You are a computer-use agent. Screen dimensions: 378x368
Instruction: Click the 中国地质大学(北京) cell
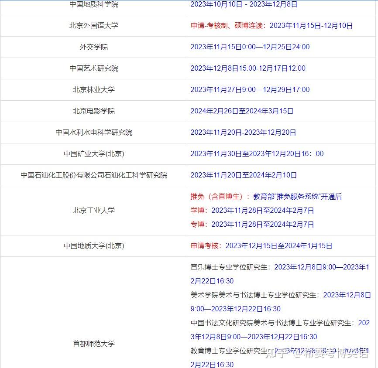coord(94,246)
